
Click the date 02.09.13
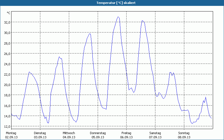(11, 137)
